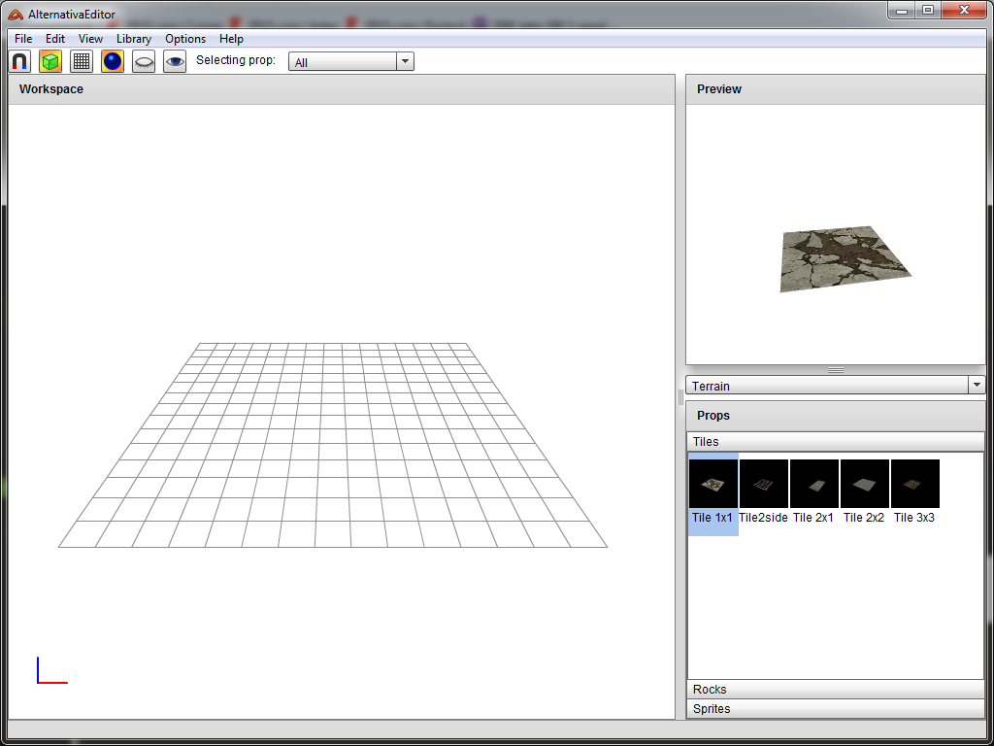Click the Preview panel splitter handle
Screen dimensions: 994x746
(835, 370)
